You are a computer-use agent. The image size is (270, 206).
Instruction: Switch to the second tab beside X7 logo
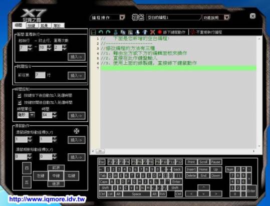(32, 26)
